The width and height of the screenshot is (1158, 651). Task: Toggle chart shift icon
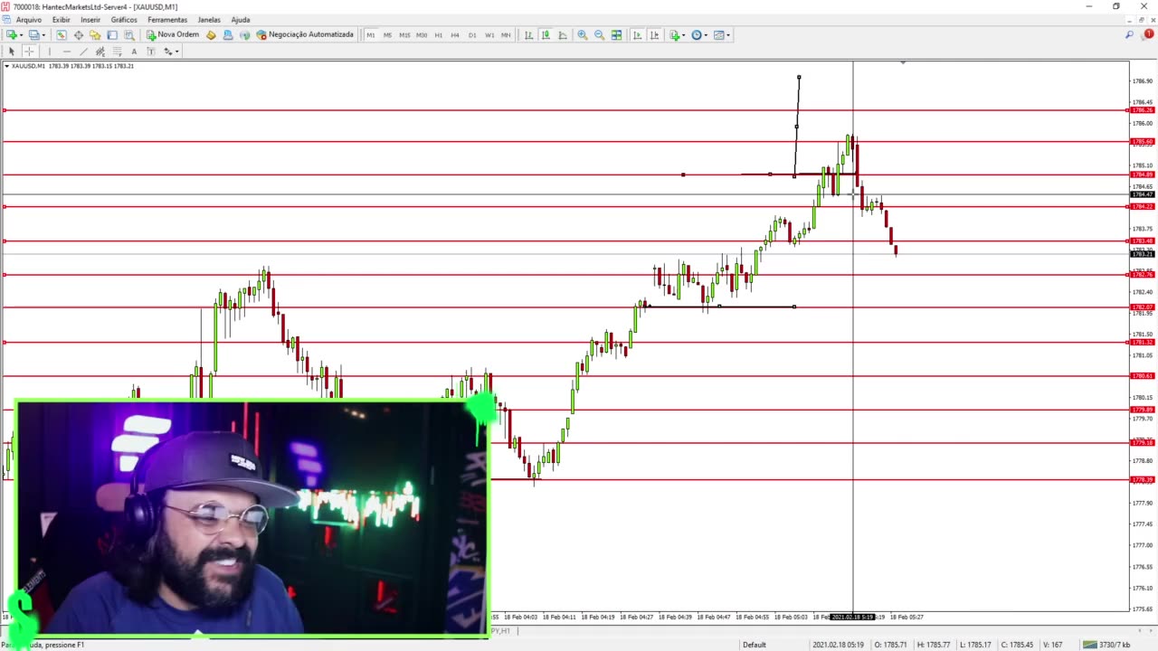coord(654,35)
